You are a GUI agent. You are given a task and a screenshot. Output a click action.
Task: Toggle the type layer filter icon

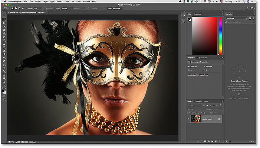pyautogui.click(x=210, y=106)
